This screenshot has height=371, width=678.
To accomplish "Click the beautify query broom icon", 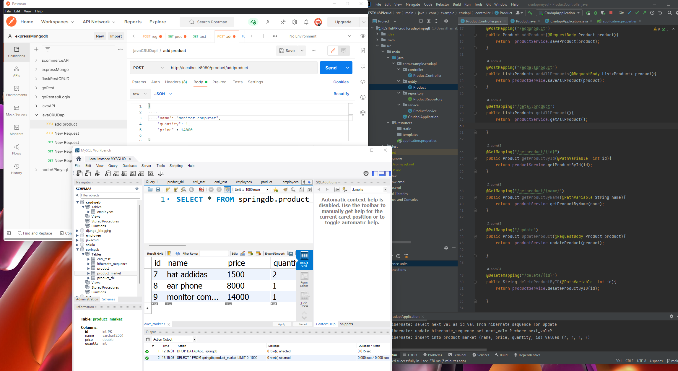I will click(285, 190).
